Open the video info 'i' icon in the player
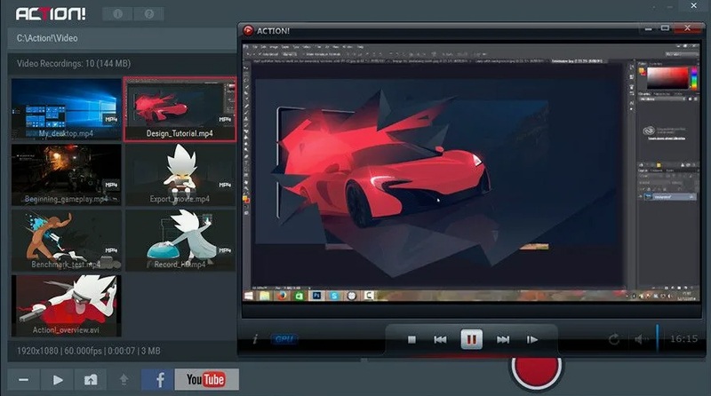Image resolution: width=711 pixels, height=396 pixels. 256,339
